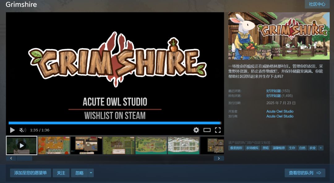Screen dimensions: 334x183
Task: Select the partly visible last screenshot thumbnail
Action: point(212,146)
